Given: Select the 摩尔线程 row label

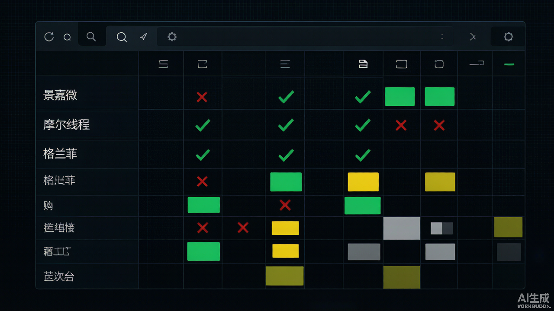Looking at the screenshot, I should pyautogui.click(x=66, y=125).
